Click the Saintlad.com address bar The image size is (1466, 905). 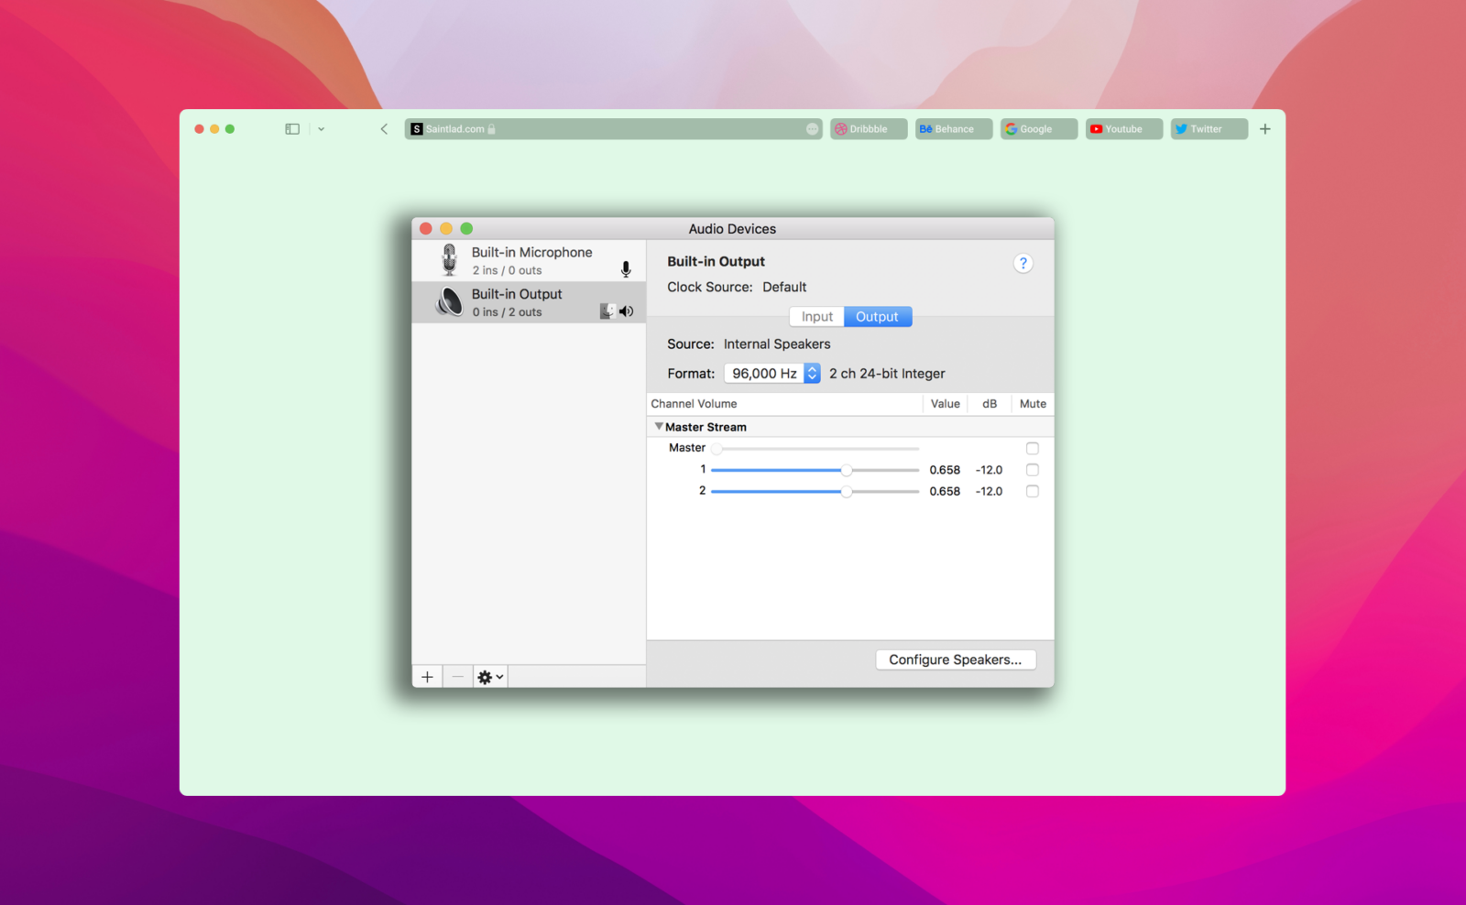click(614, 128)
